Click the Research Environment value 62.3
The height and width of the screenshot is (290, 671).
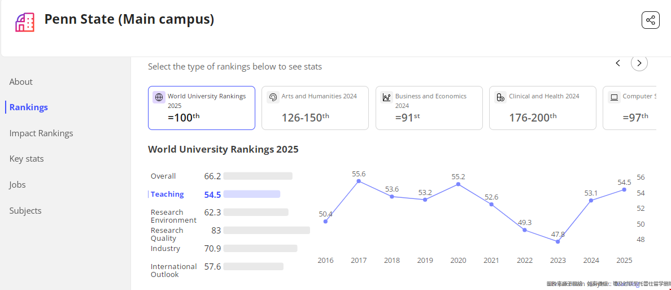point(213,212)
